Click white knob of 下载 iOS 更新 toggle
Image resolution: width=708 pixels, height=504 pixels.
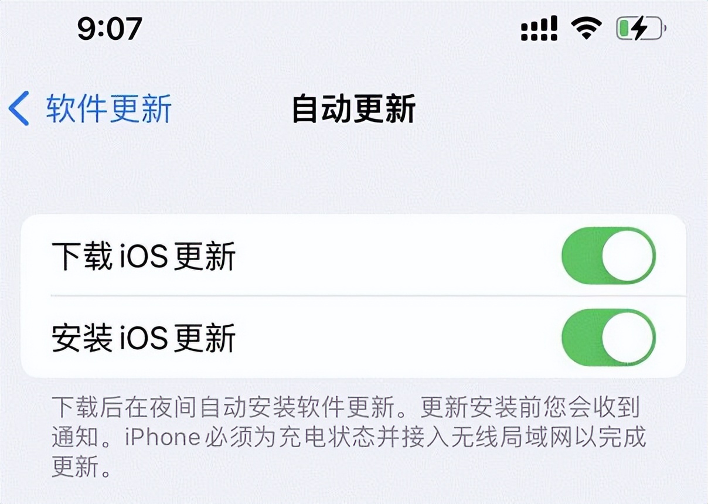pyautogui.click(x=628, y=256)
